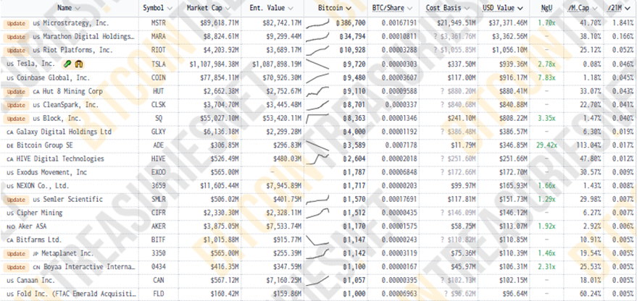The width and height of the screenshot is (642, 301).
Task: Click Update badge for Boyaa Interactive
Action: coord(16,267)
